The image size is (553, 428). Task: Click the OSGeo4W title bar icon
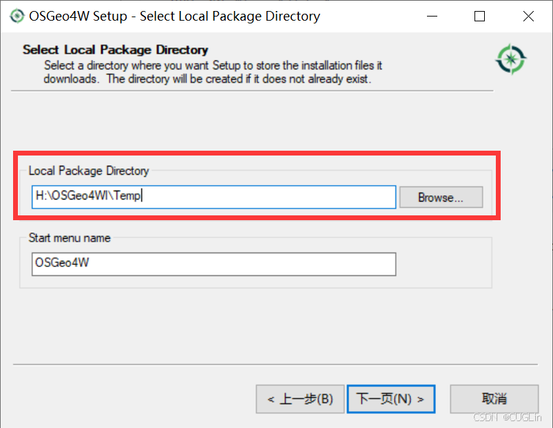pyautogui.click(x=17, y=16)
